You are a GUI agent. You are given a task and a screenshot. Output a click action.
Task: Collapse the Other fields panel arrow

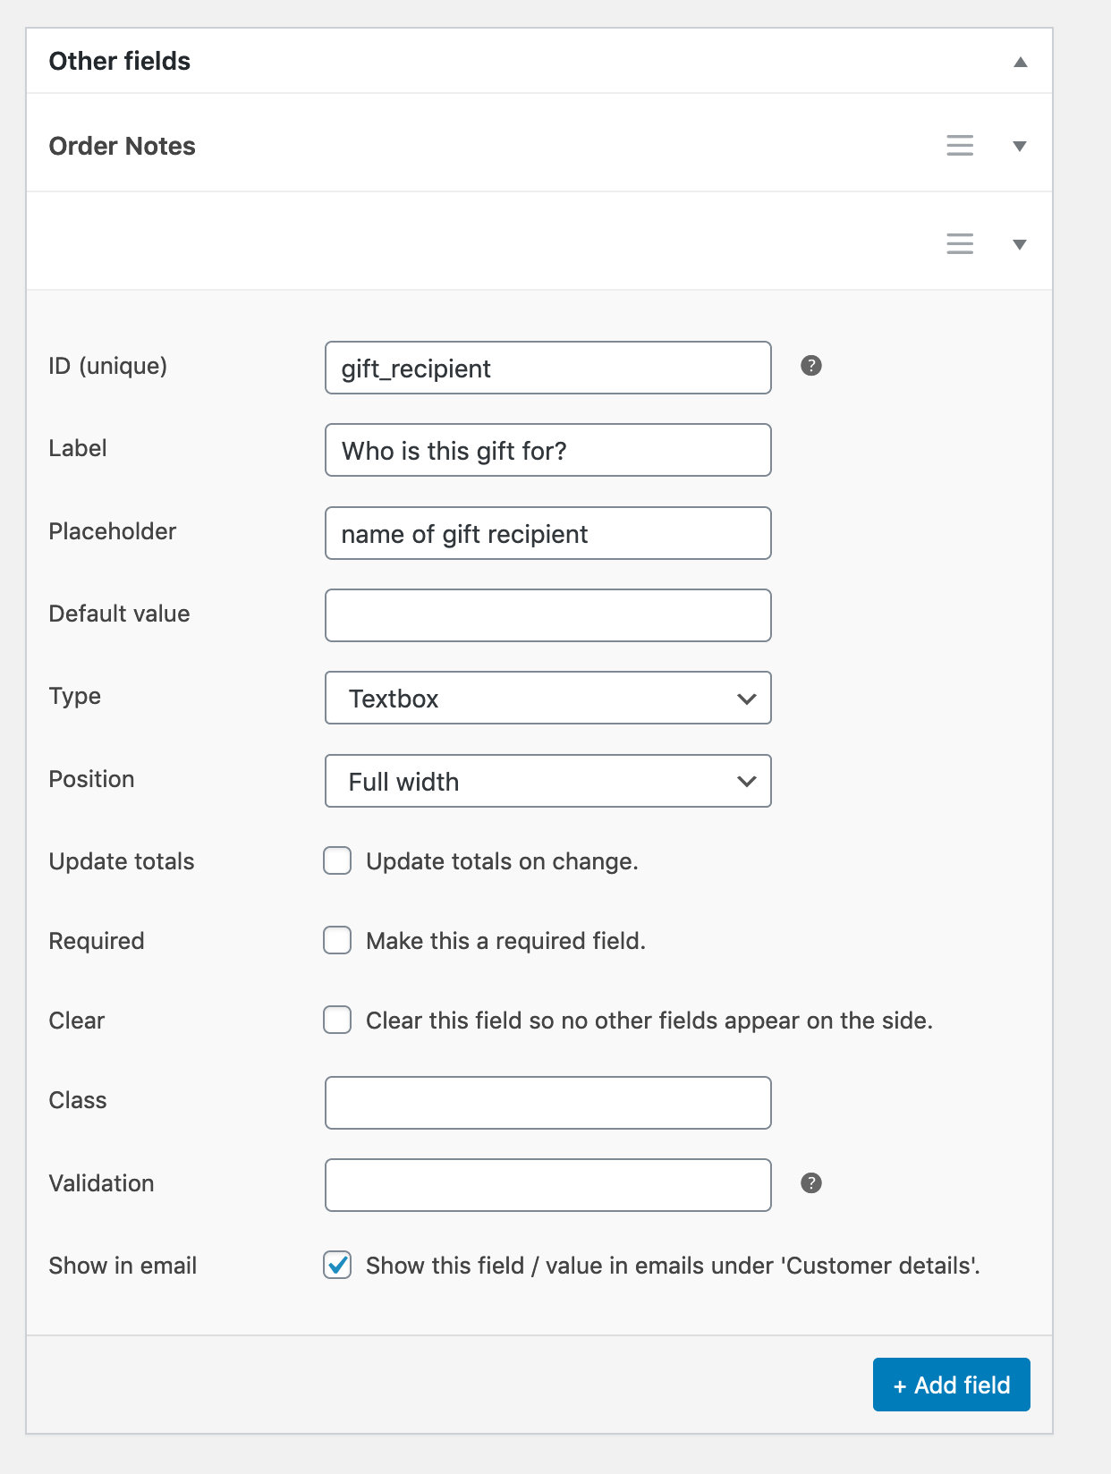pos(1020,62)
